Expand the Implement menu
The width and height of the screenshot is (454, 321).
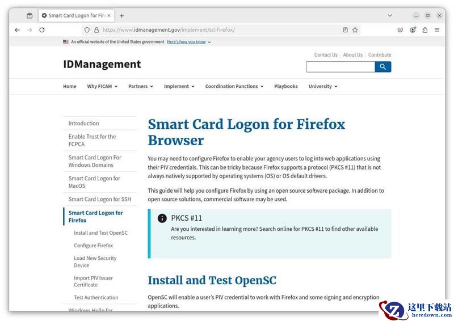point(179,86)
